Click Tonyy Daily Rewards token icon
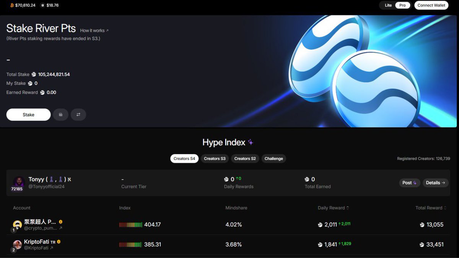This screenshot has height=258, width=459. [x=226, y=179]
